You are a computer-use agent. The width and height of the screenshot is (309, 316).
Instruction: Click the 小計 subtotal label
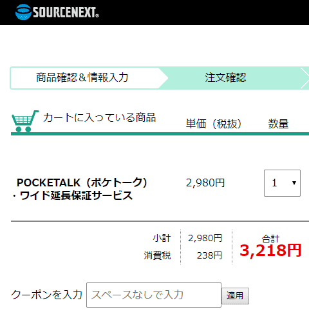(x=162, y=238)
